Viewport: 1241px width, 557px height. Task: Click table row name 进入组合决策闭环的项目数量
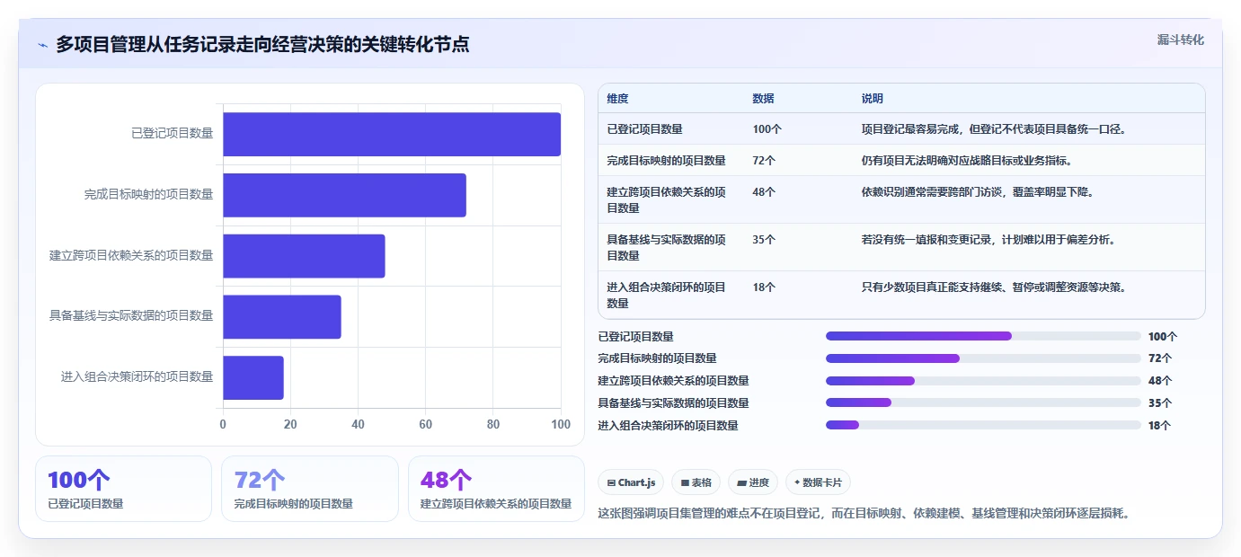pos(666,296)
